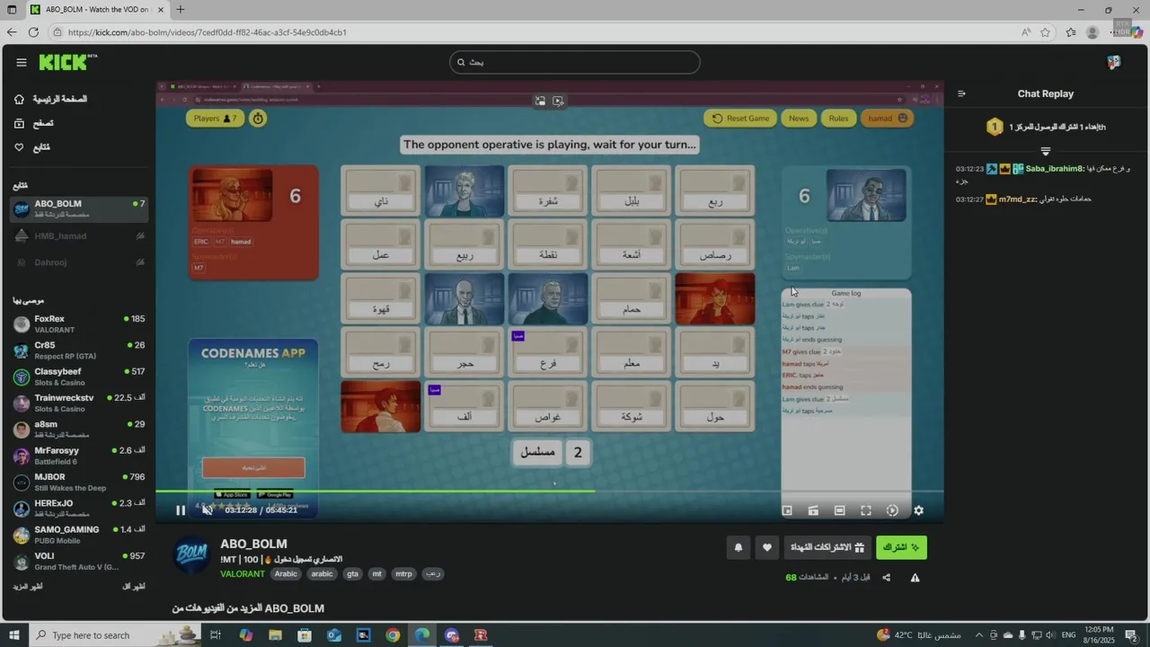
Task: Click the game timer icon
Action: [258, 119]
